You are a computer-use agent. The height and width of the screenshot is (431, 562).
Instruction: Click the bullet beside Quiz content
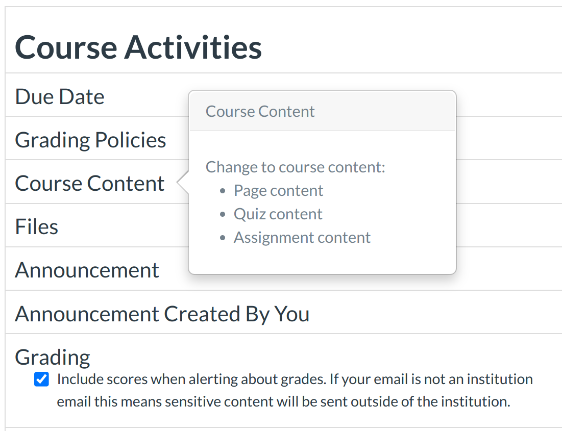(x=223, y=215)
